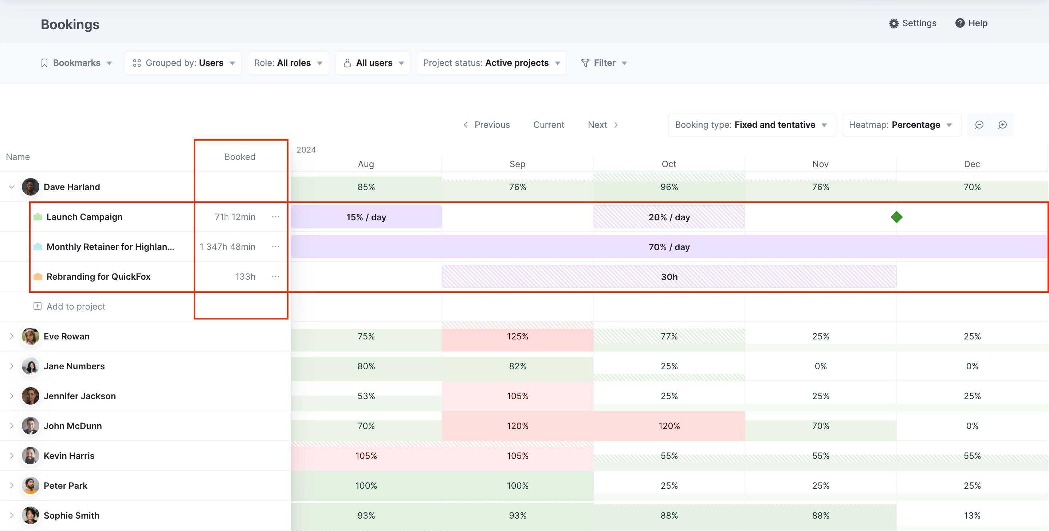The height and width of the screenshot is (531, 1049).
Task: Click the bookmark icon beside Bookmarks
Action: pyautogui.click(x=44, y=63)
